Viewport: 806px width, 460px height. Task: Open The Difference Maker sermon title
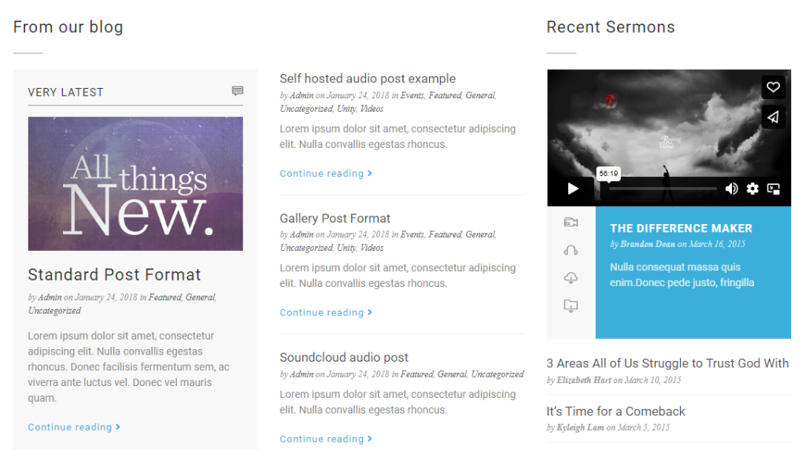pos(681,229)
